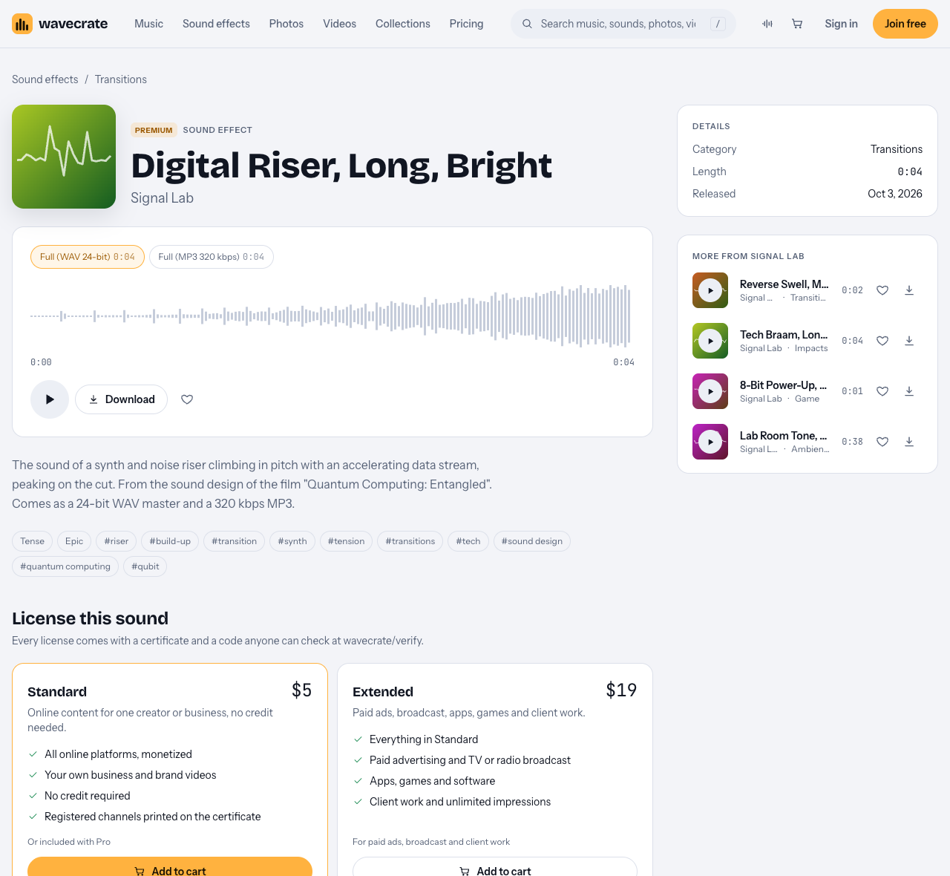This screenshot has height=876, width=950.
Task: Open Sound effects breadcrumb link
Action: click(x=45, y=79)
